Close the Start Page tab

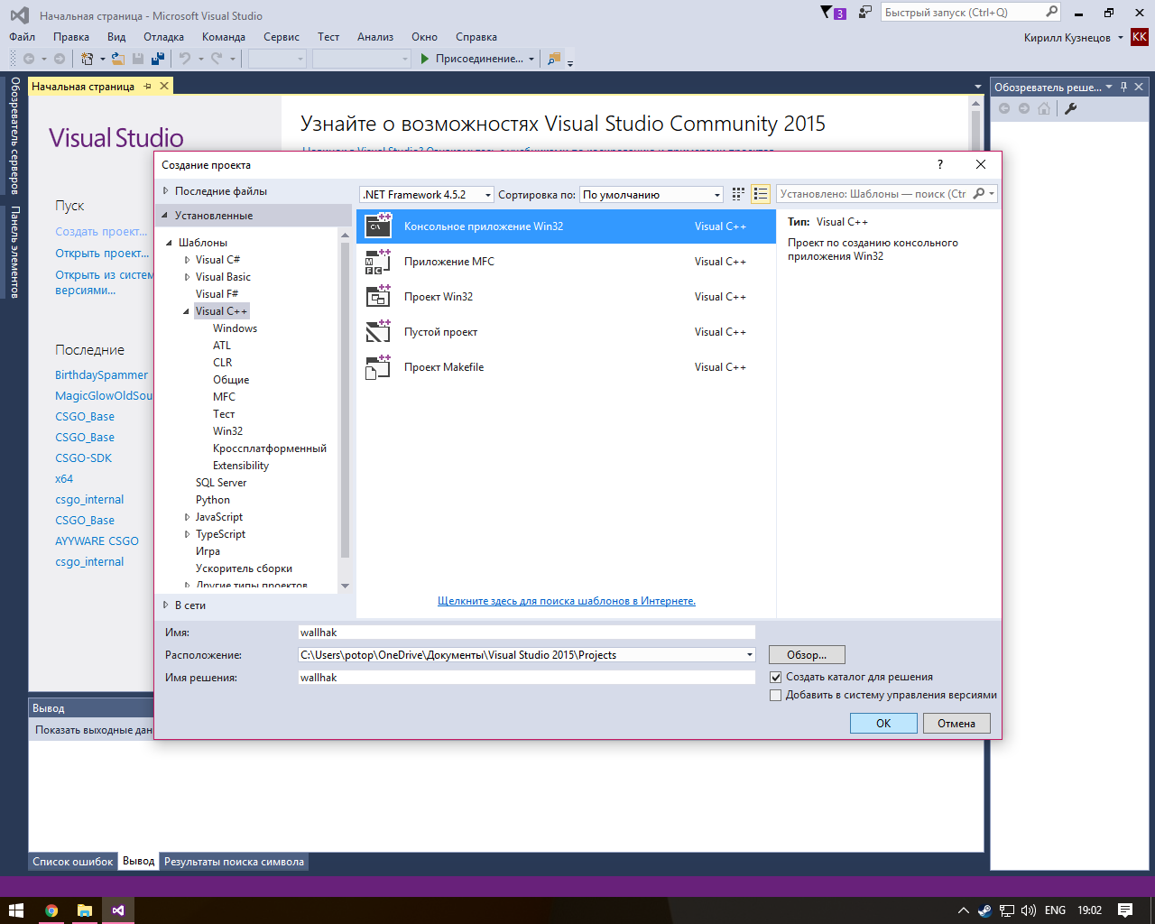coord(164,86)
